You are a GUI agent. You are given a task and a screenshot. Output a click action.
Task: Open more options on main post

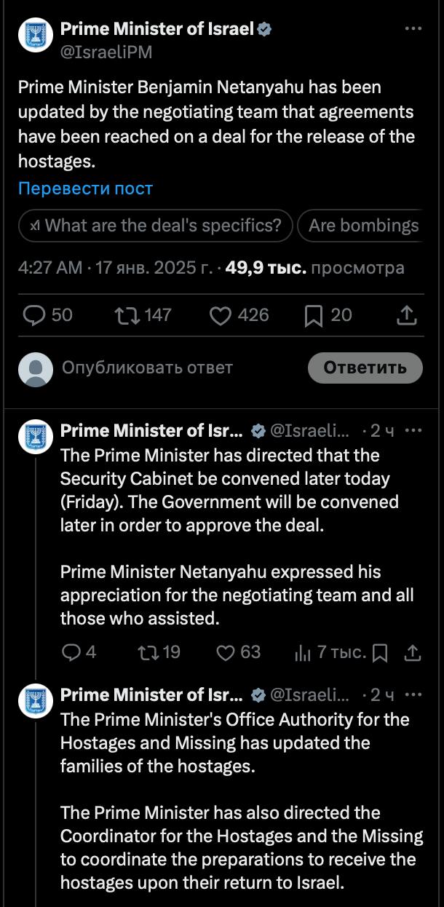(x=413, y=29)
